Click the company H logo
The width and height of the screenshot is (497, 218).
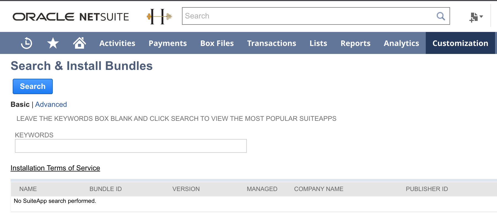(x=159, y=17)
